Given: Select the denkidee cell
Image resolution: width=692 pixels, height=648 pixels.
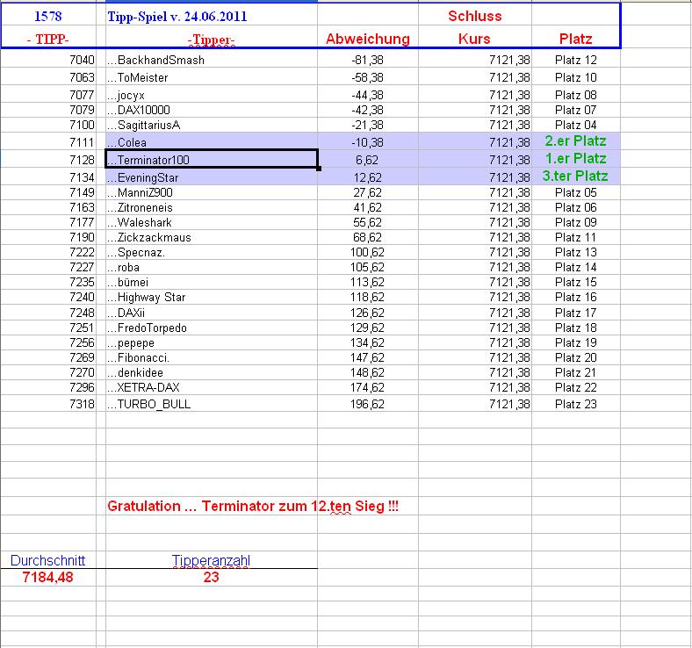Looking at the screenshot, I should (x=212, y=373).
